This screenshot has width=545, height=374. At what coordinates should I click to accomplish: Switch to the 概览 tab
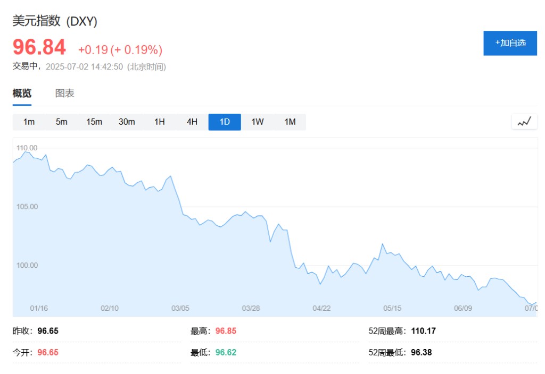pos(22,93)
